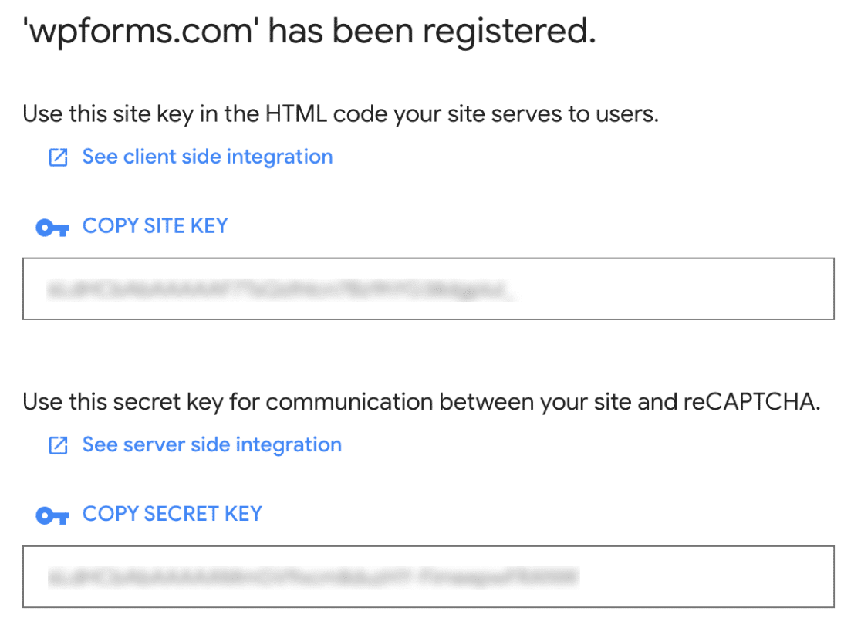
Task: Click the key icon next to COPY SITE KEY
Action: pos(52,228)
